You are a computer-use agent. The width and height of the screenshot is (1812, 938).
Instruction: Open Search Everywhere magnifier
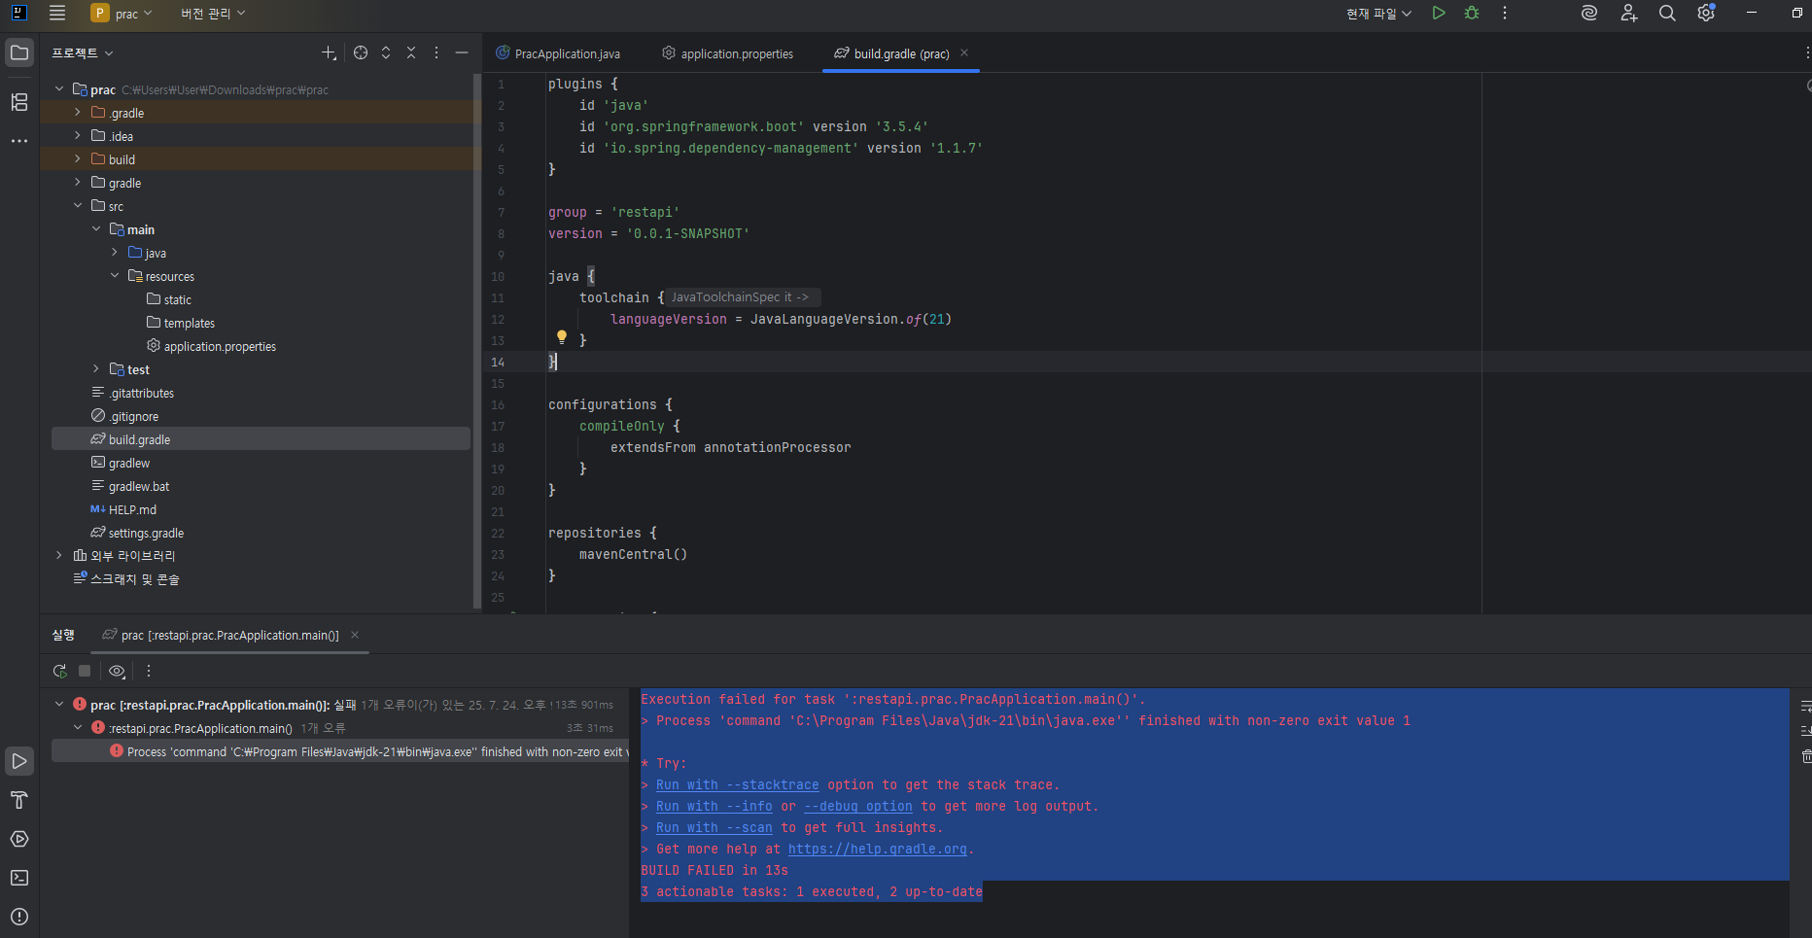(x=1667, y=13)
